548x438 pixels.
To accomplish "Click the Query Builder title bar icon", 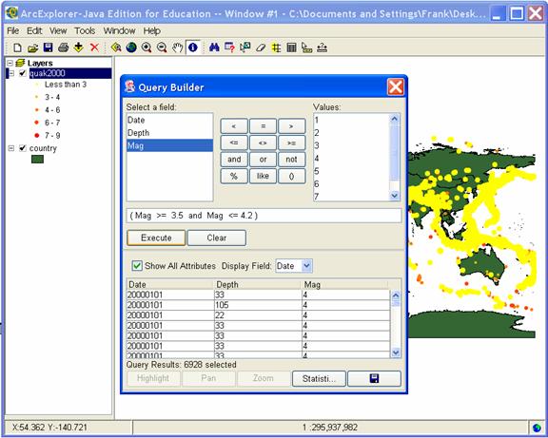I will pyautogui.click(x=130, y=86).
